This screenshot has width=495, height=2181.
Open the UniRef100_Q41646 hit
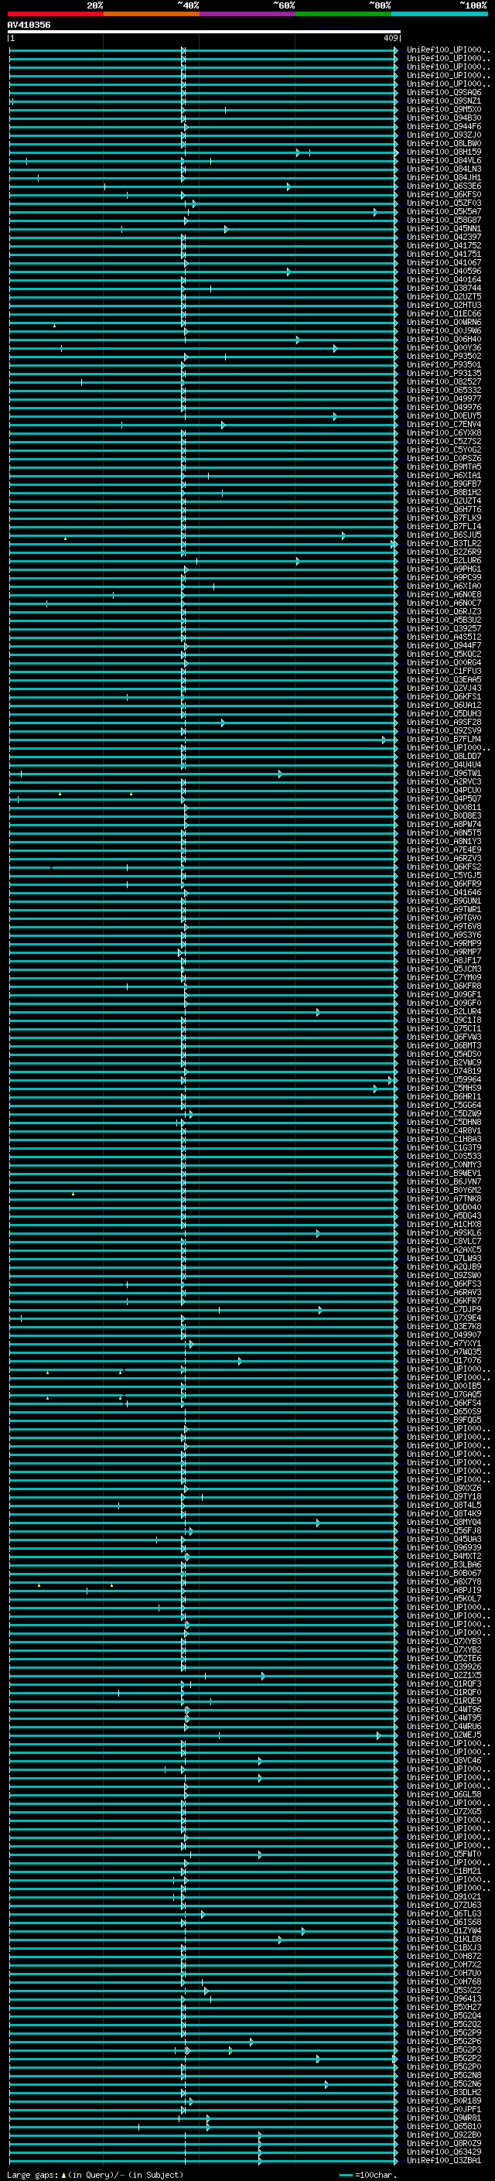[444, 892]
